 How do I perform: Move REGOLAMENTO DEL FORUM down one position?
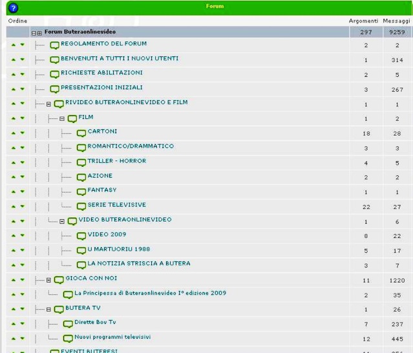pos(23,45)
